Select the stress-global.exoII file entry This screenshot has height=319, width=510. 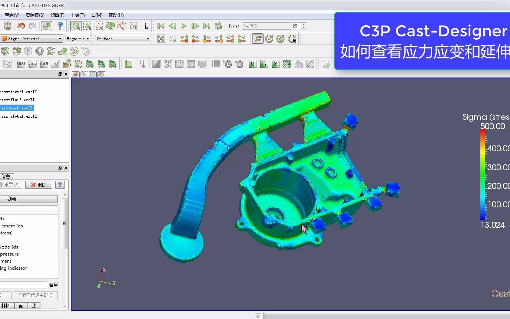tap(19, 116)
